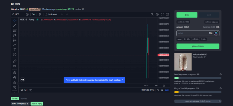The image size is (233, 106).
Task: Set chart range to 1d
Action: coord(25,90)
